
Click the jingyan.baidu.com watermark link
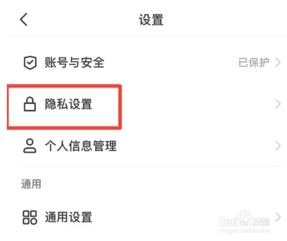click(245, 231)
